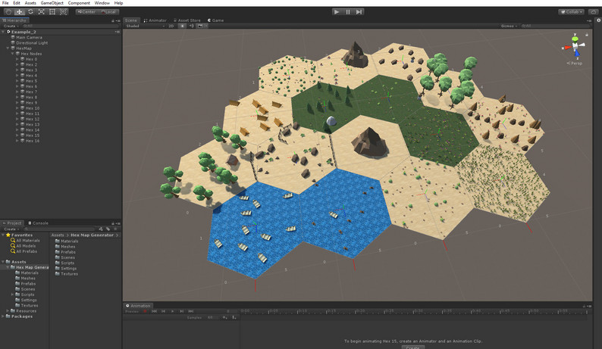Image resolution: width=602 pixels, height=349 pixels.
Task: Expand Hex 0 in Hierarchy
Action: [17, 59]
